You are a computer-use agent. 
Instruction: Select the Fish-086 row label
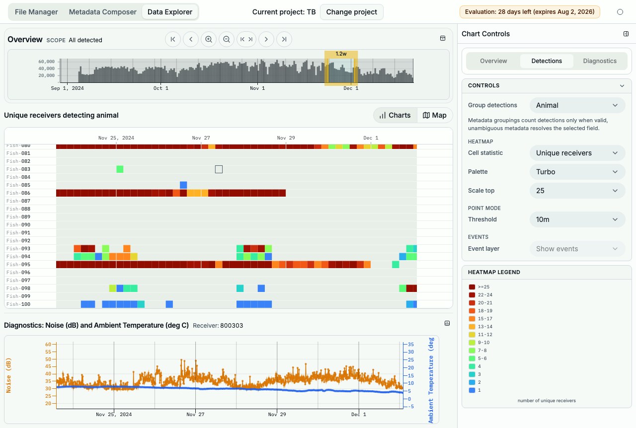[x=18, y=193]
